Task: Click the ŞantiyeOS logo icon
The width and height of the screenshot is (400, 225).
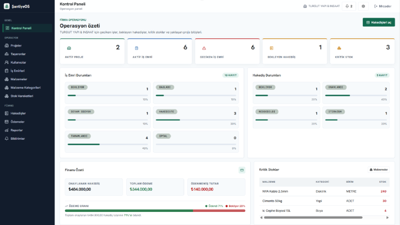Action: coord(7,6)
